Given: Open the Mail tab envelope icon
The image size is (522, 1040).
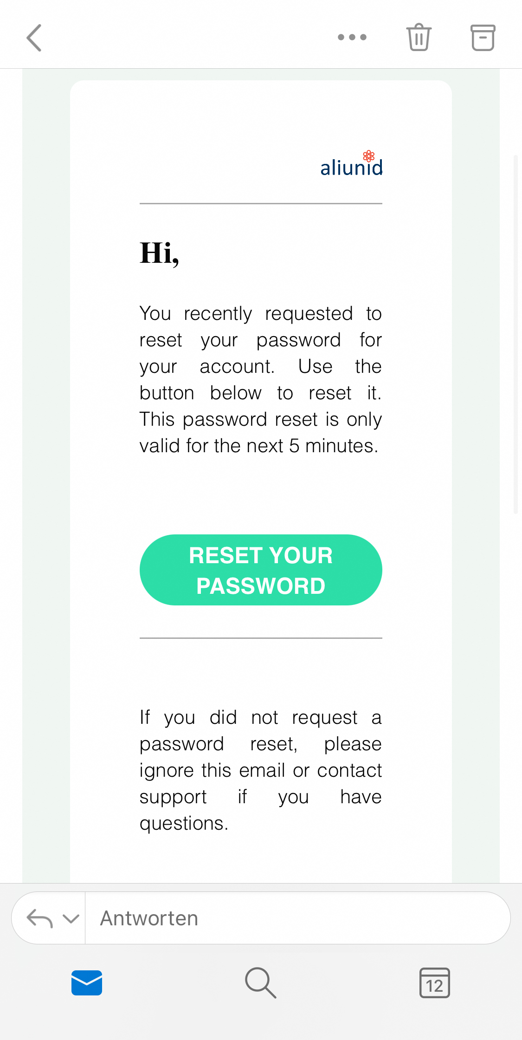Looking at the screenshot, I should pos(87,983).
